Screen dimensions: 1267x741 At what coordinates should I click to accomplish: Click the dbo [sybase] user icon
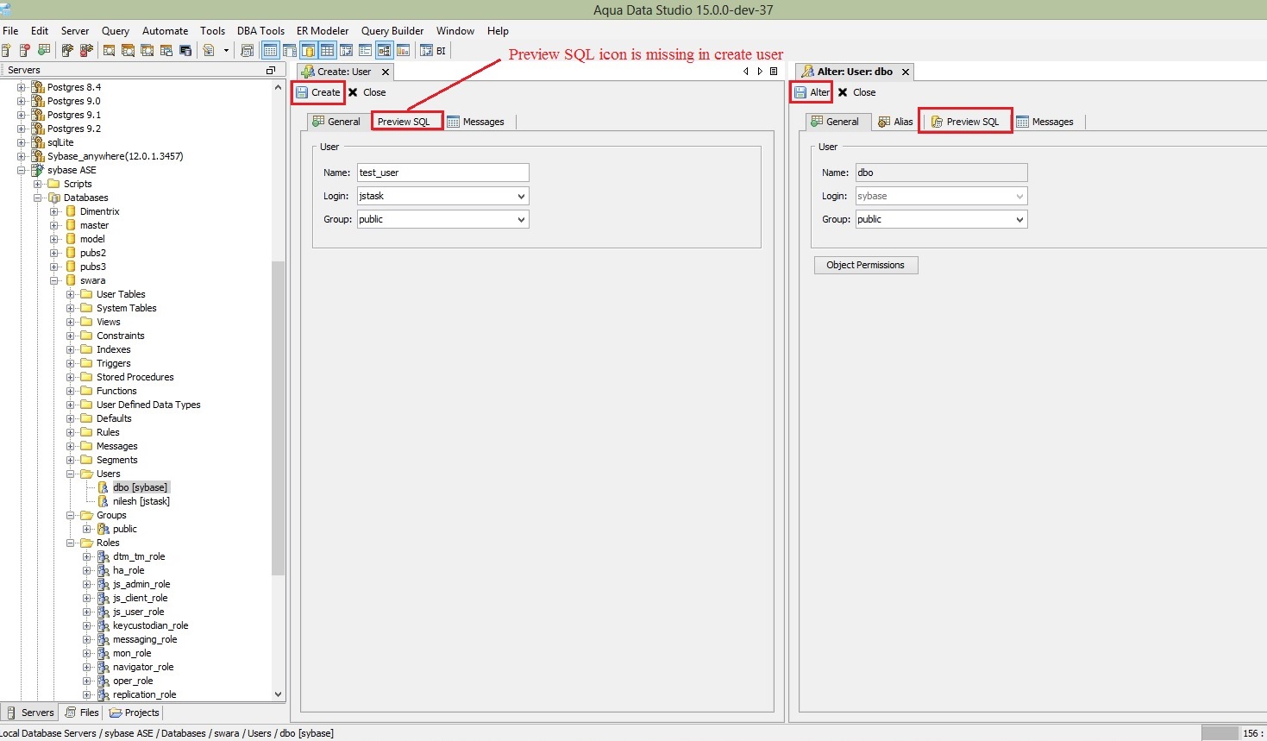pyautogui.click(x=103, y=487)
